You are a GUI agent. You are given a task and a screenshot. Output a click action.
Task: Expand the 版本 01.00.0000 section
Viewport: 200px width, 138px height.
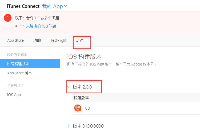pyautogui.click(x=69, y=126)
